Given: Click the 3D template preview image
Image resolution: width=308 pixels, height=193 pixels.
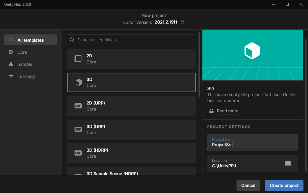Looking at the screenshot, I should (252, 55).
